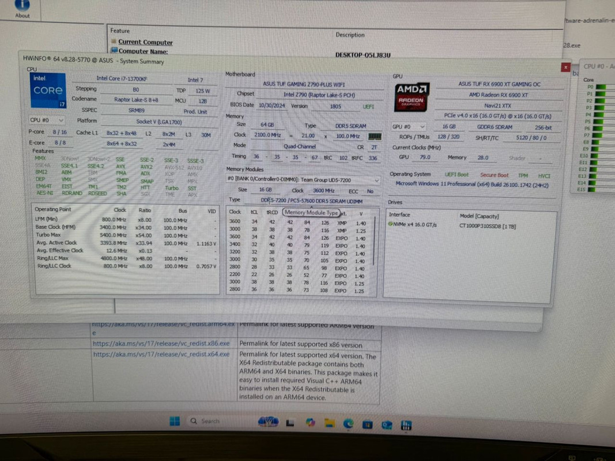
Task: Click the DESKTOP-O5LJ83U computer name value
Action: [x=363, y=55]
